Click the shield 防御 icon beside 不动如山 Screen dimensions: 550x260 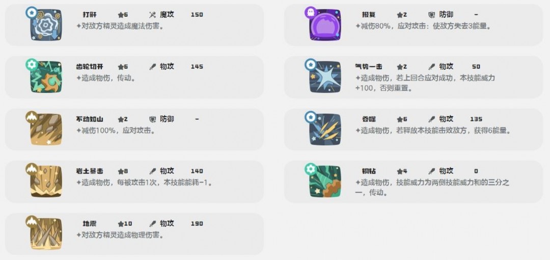pos(152,119)
